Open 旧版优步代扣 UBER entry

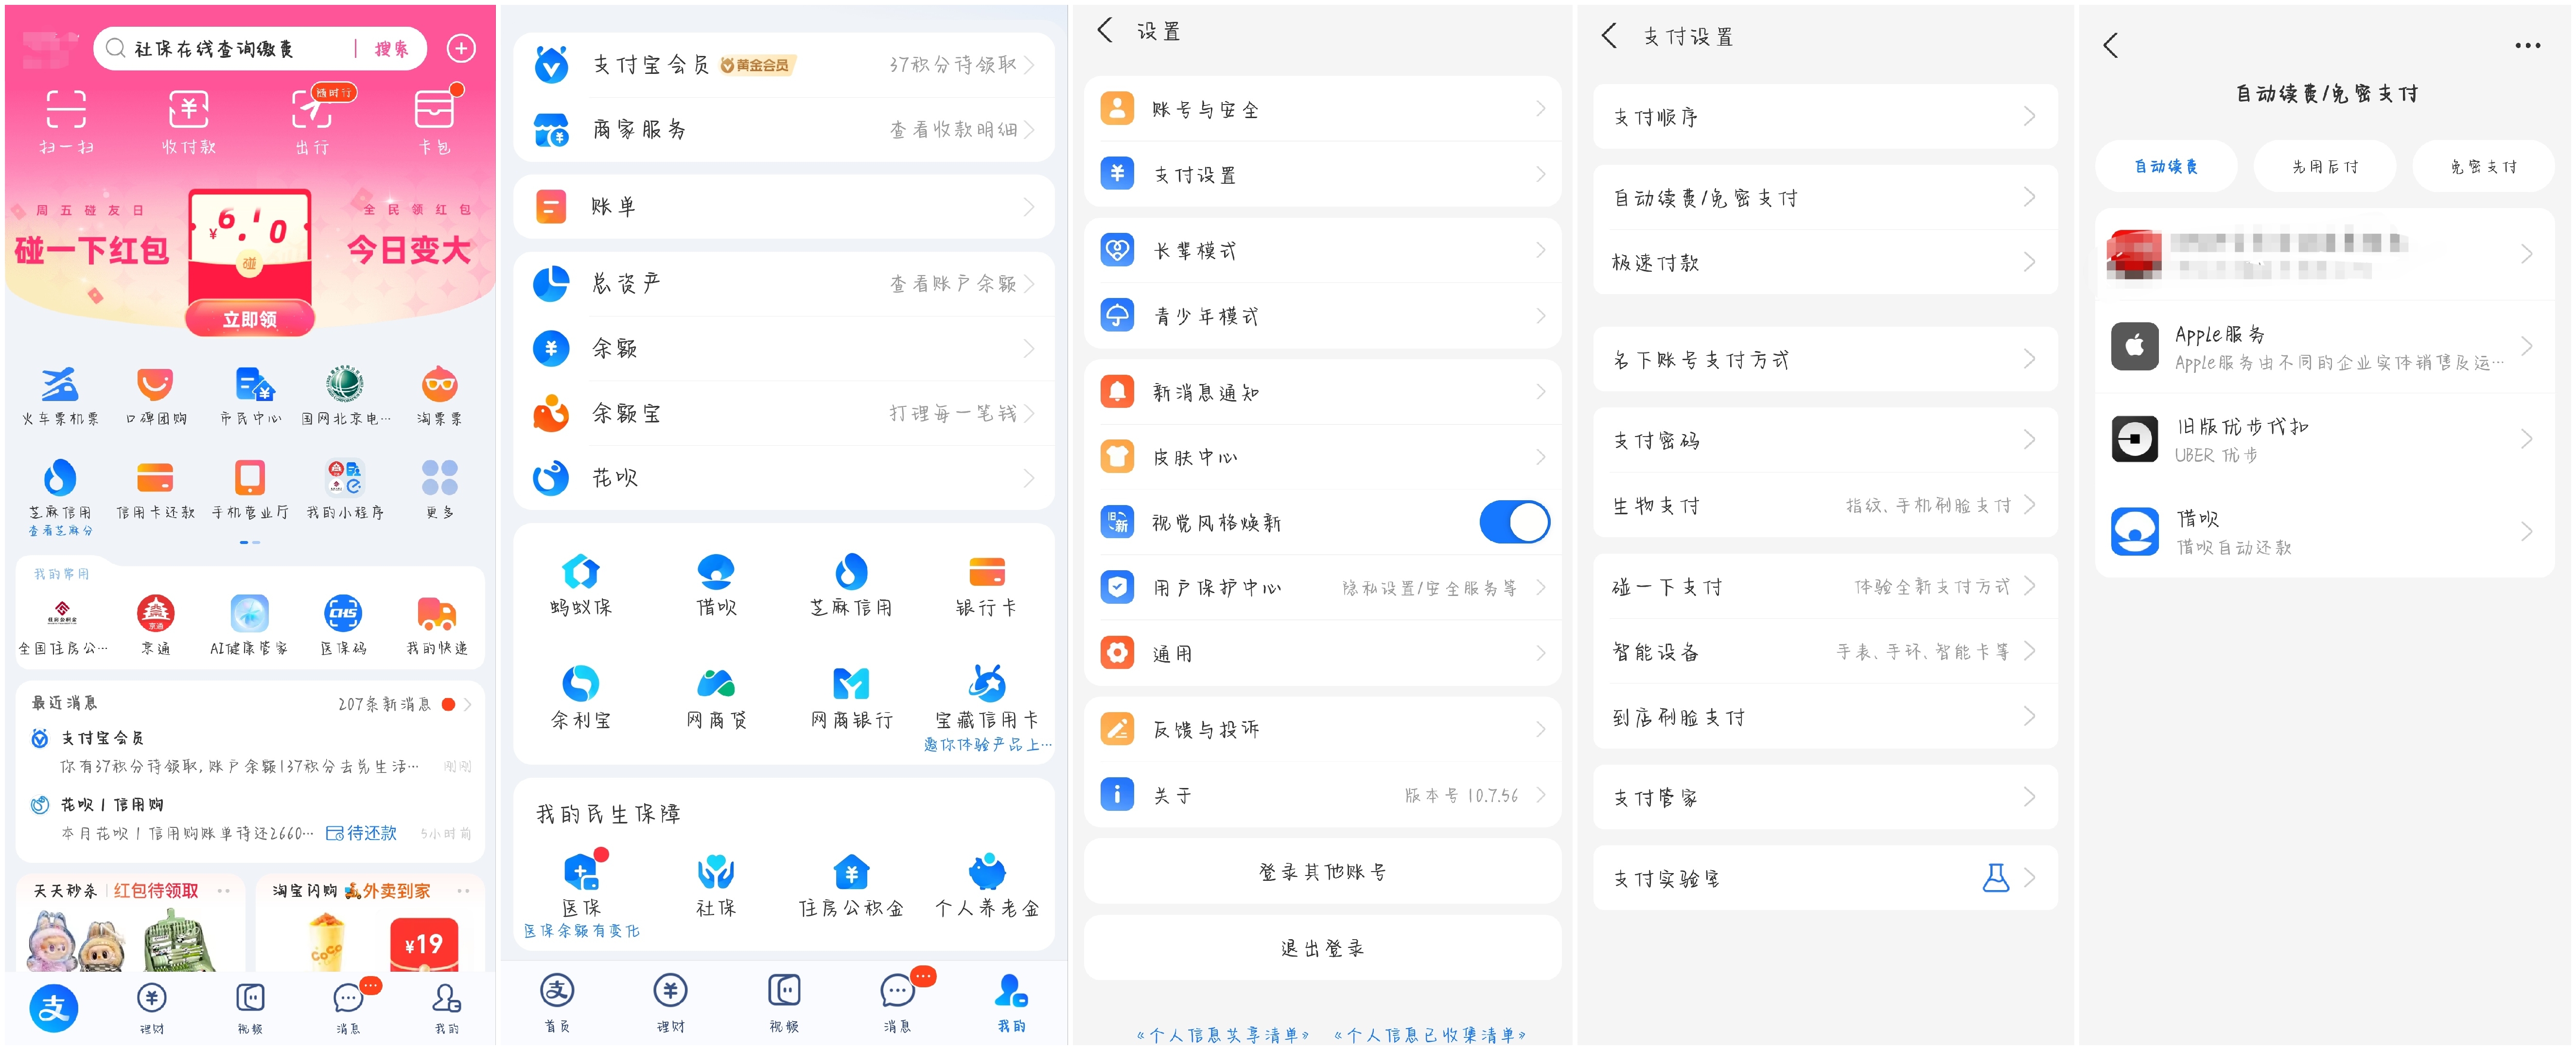coord(2325,439)
